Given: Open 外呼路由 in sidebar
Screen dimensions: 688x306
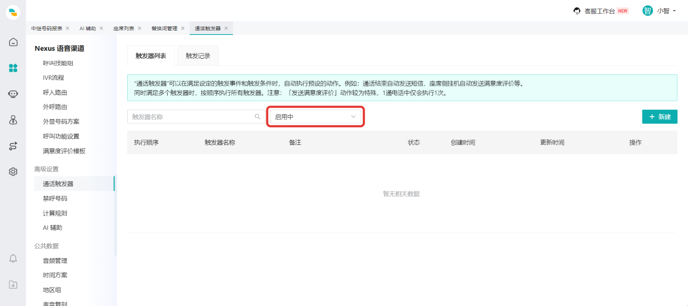Looking at the screenshot, I should [x=55, y=107].
